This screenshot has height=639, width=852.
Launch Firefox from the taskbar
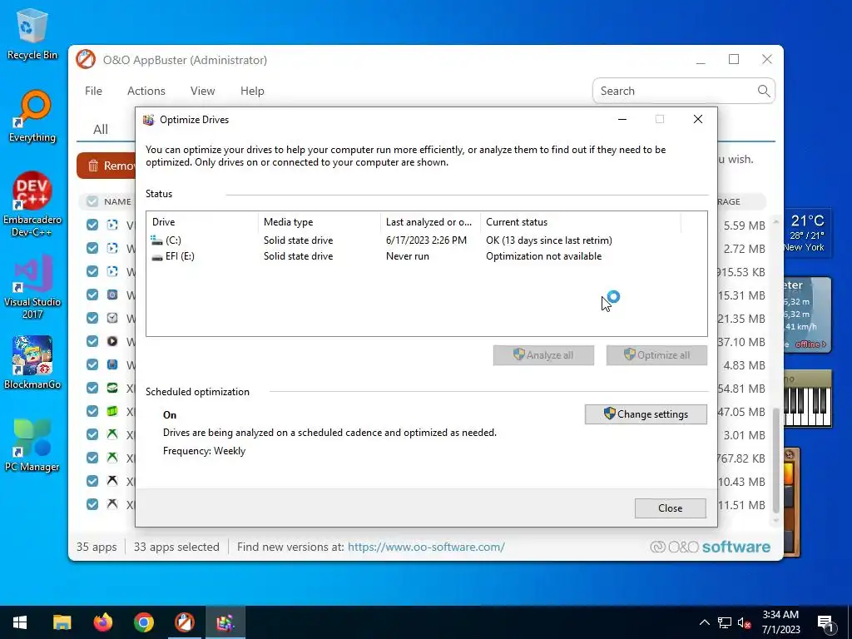102,622
